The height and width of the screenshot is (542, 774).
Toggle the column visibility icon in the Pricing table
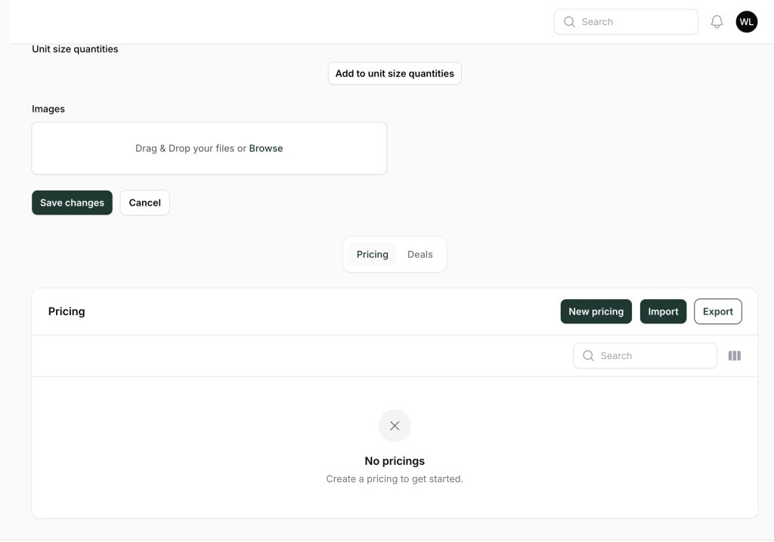pyautogui.click(x=734, y=356)
